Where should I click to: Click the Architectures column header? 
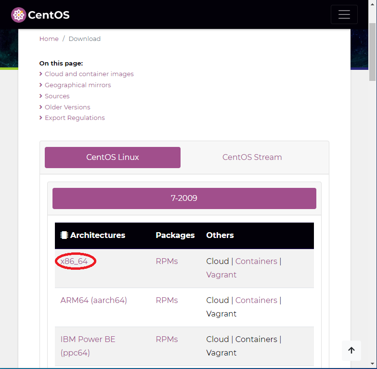tap(98, 235)
